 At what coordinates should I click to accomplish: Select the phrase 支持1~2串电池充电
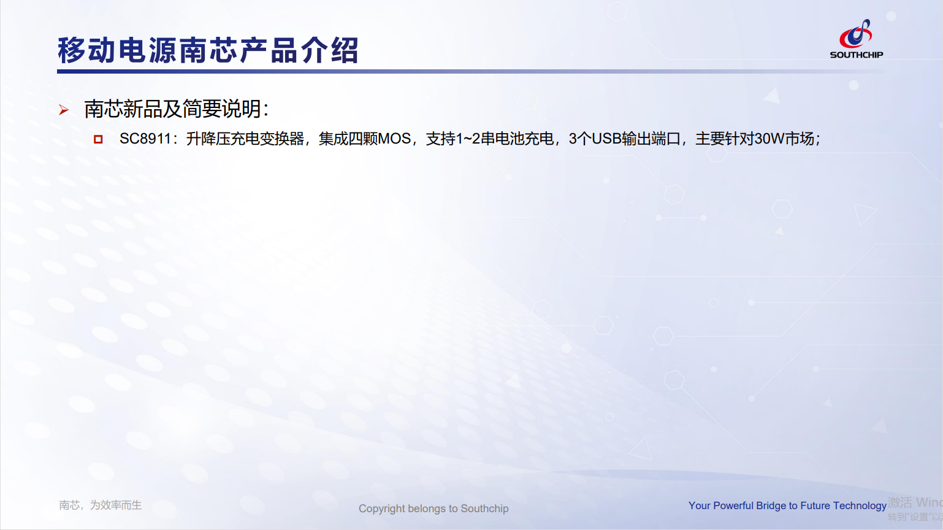point(489,139)
